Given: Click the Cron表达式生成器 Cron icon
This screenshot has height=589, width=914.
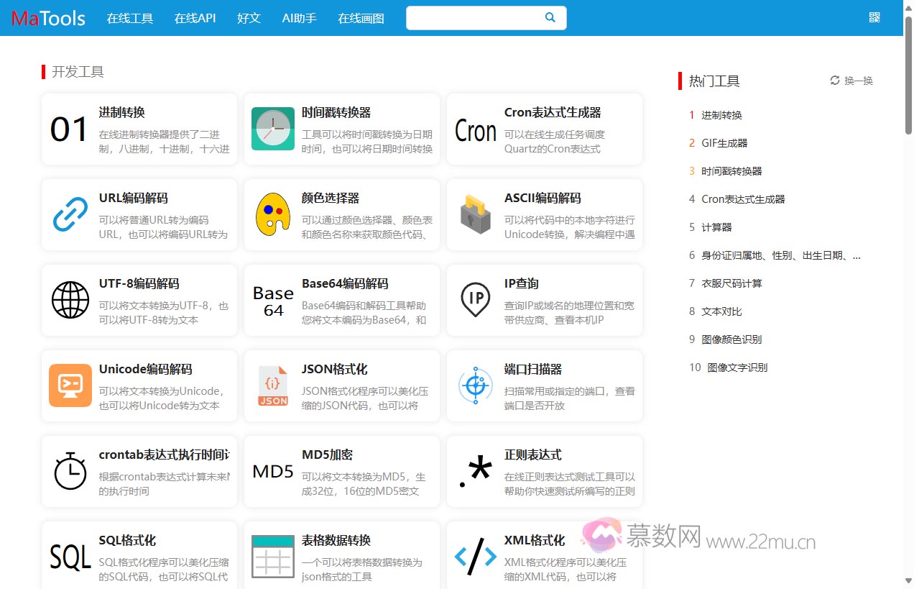Looking at the screenshot, I should point(475,130).
